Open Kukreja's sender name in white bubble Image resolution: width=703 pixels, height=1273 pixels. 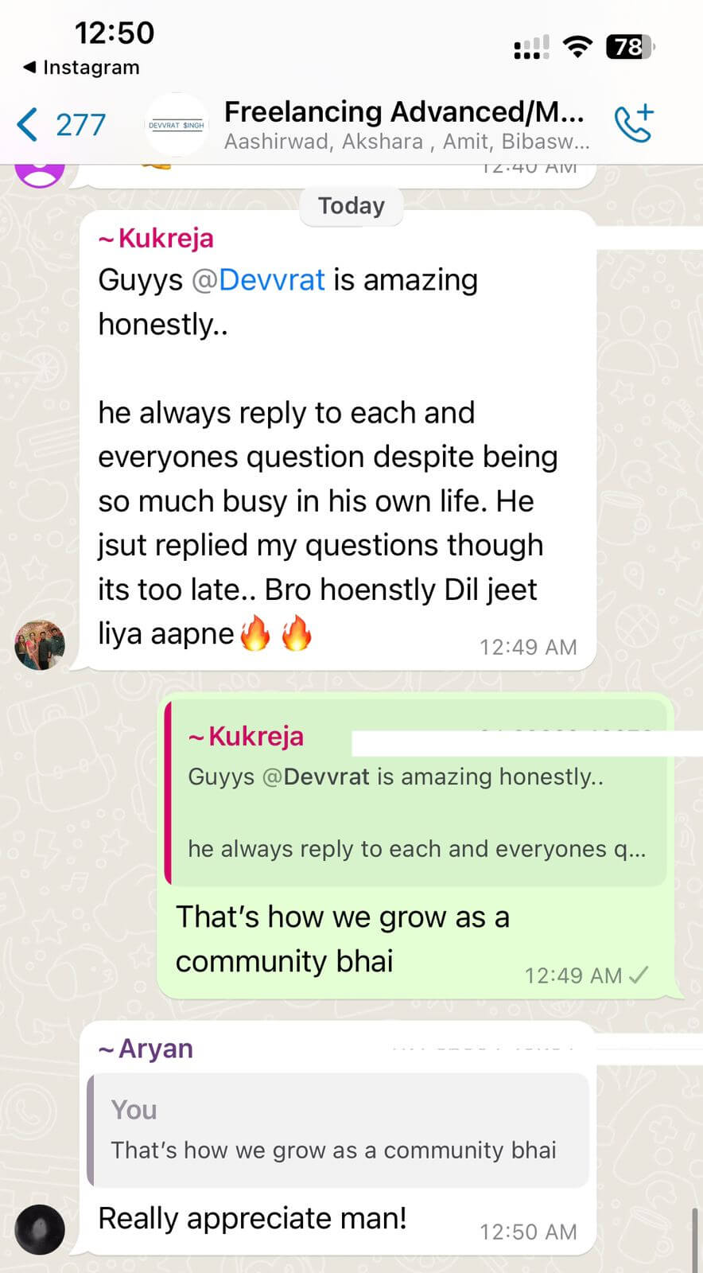tap(156, 238)
